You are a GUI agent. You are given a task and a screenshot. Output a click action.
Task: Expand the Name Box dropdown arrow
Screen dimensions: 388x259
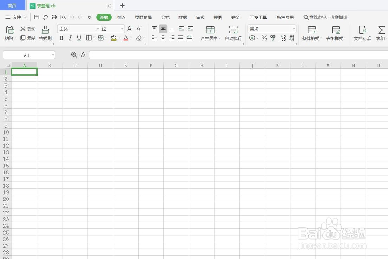(x=53, y=55)
